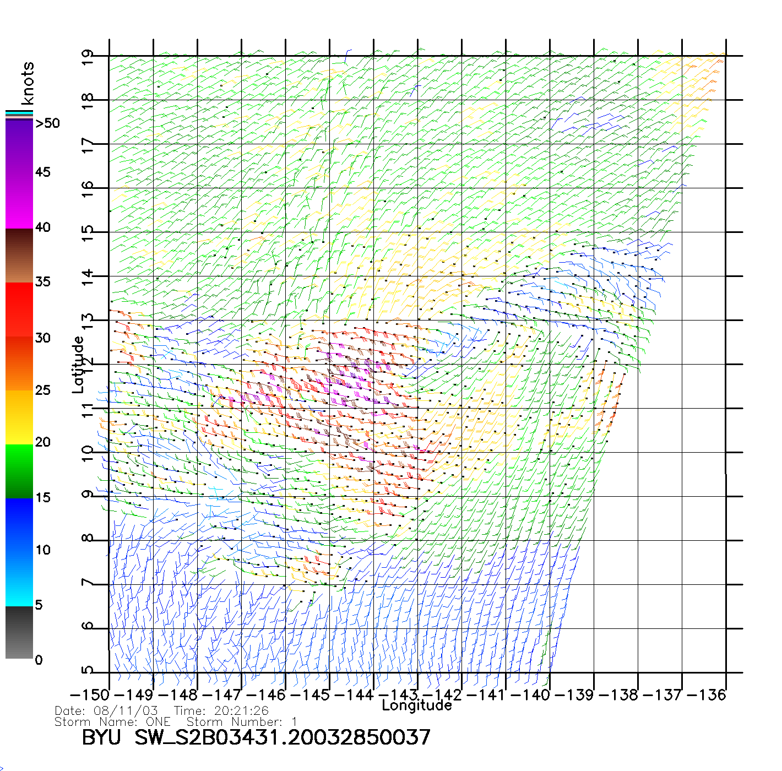Click the "Latitude" axis title
Screen dimensions: 782x771
[x=78, y=365]
